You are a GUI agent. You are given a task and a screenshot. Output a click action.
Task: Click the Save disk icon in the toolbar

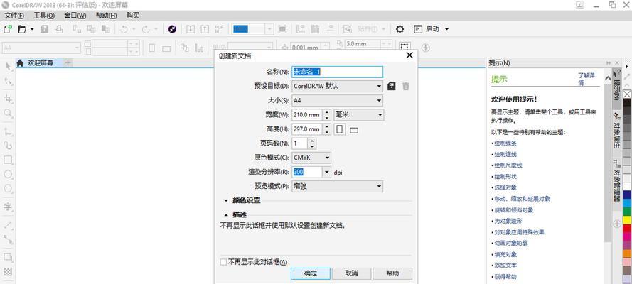pyautogui.click(x=44, y=29)
